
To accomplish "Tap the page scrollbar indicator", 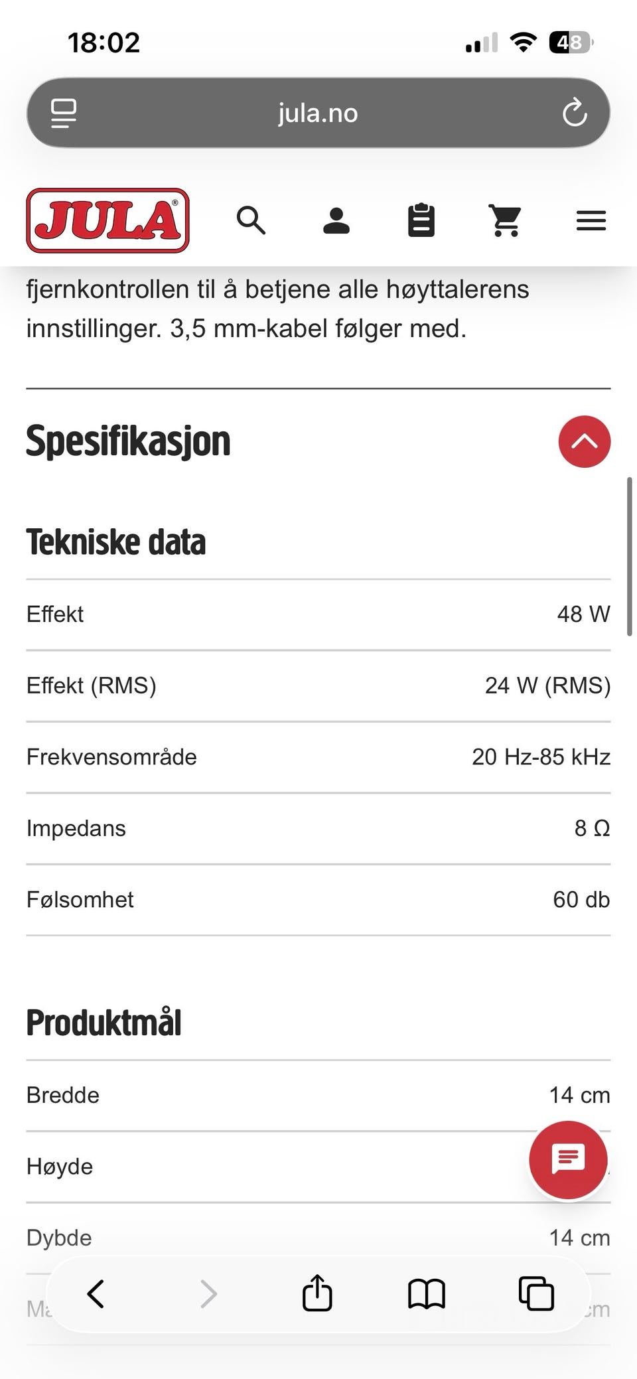I will coord(629,556).
